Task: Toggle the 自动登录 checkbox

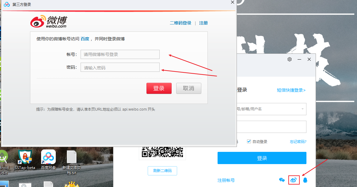Action: pos(249,141)
